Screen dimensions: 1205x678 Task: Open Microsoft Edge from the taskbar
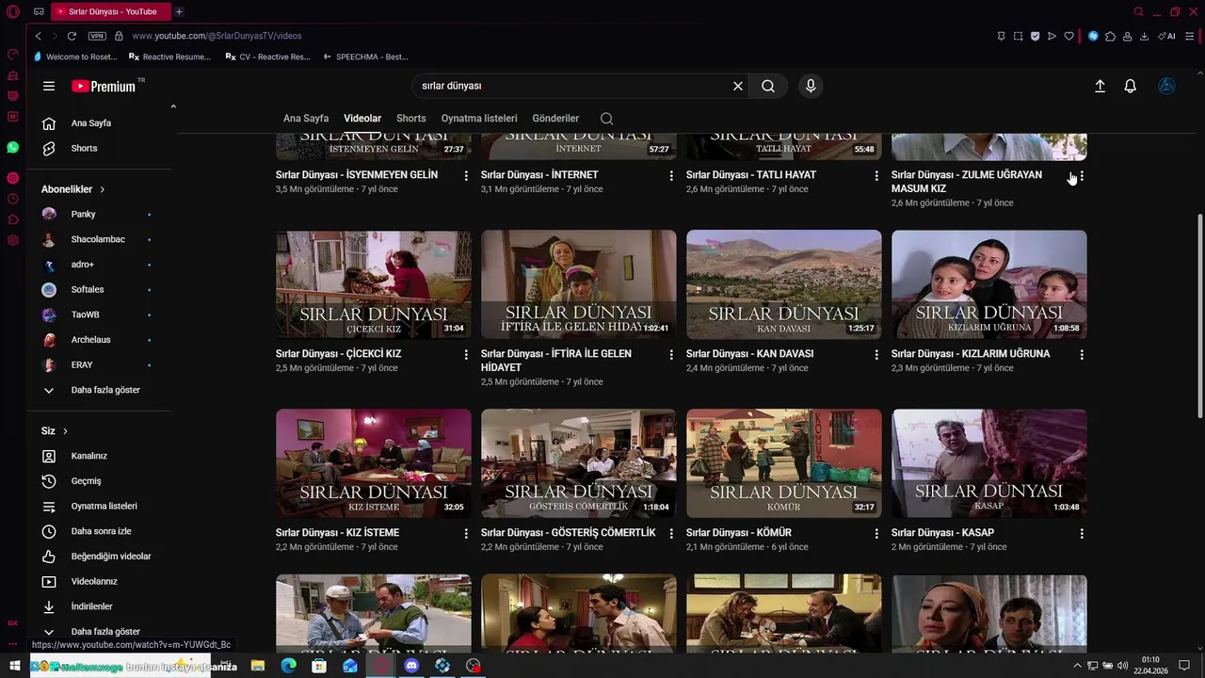click(x=288, y=666)
